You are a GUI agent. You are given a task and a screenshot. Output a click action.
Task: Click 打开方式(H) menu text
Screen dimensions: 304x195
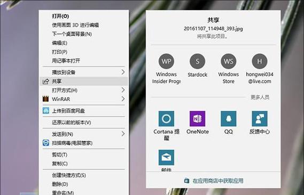pos(65,90)
